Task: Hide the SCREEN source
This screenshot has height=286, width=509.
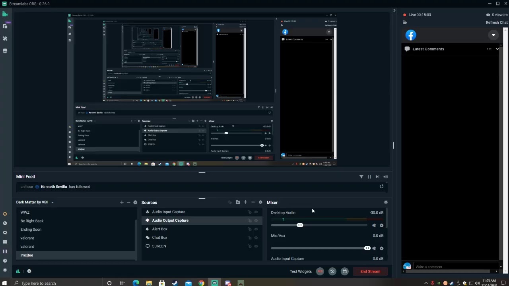Action: pos(256,246)
